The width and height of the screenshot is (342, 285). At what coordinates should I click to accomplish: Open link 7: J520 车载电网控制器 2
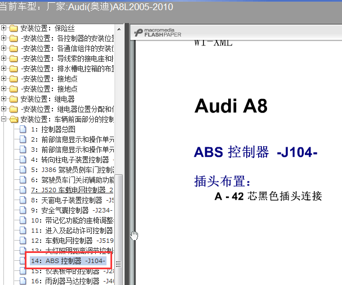pos(72,190)
